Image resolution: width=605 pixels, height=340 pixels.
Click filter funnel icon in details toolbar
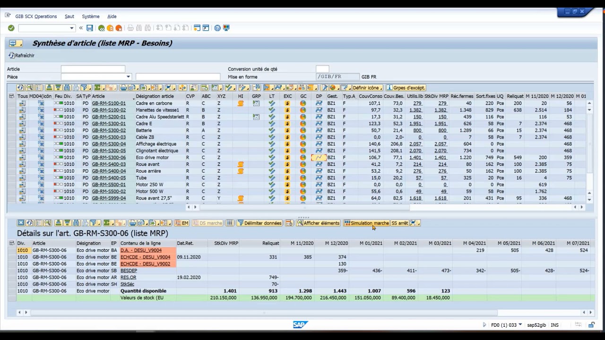94,223
